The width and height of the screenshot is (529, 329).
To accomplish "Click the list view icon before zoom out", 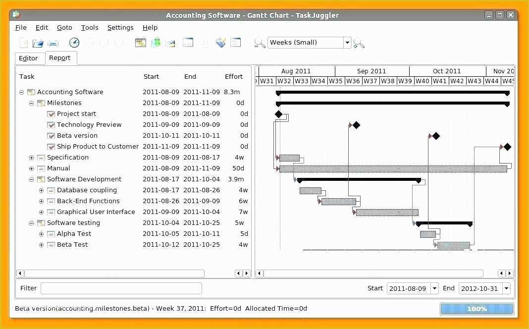I will click(235, 43).
